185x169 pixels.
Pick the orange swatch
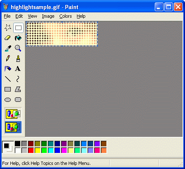point(104,150)
